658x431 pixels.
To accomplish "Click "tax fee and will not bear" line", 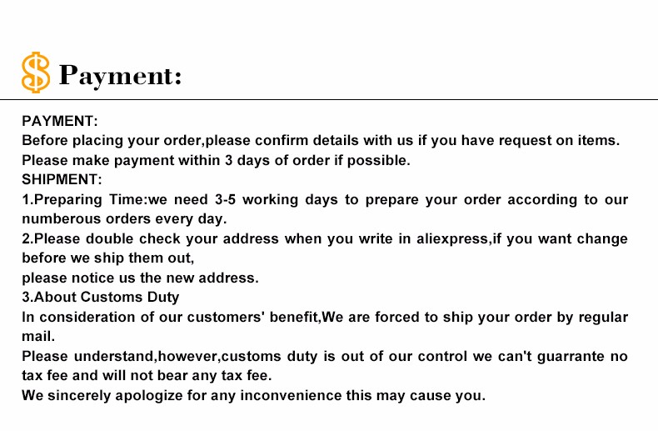I will (x=147, y=375).
